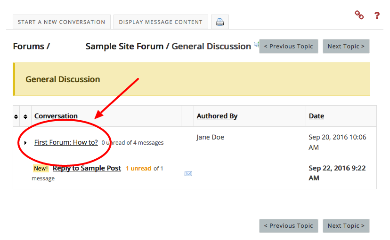
Task: Sort by Authored By column header
Action: (217, 116)
